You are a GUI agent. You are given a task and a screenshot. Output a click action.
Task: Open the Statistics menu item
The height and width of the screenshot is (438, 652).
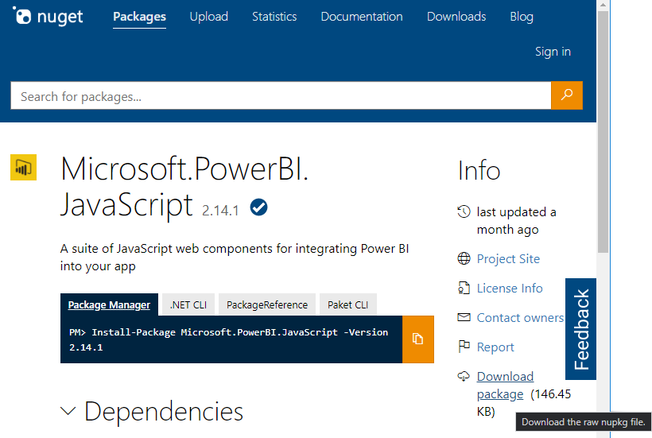274,17
